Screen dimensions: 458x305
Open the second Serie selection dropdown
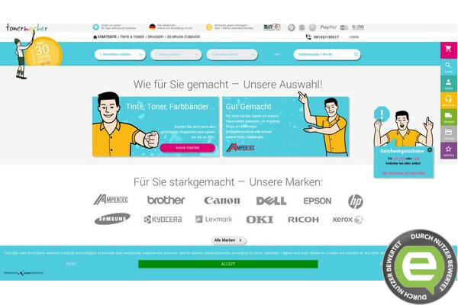point(176,55)
